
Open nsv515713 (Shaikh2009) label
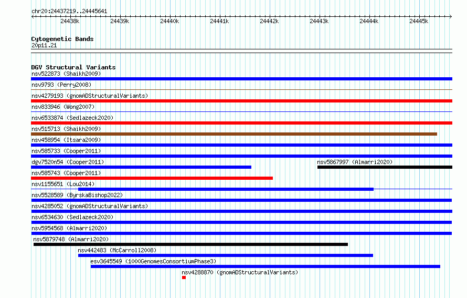pyautogui.click(x=66, y=129)
